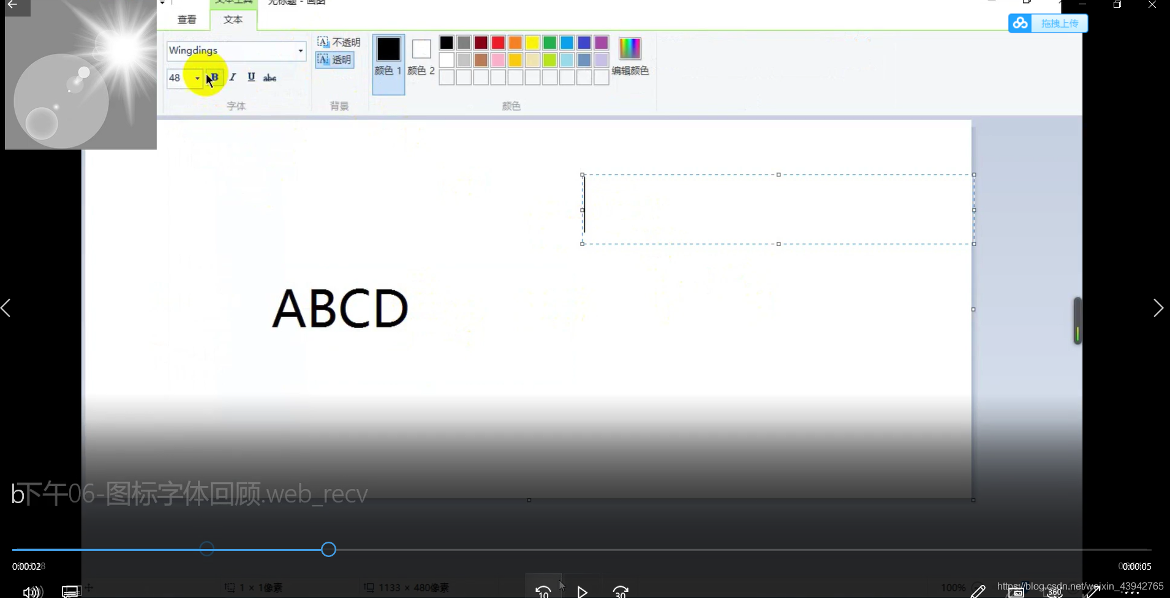Open the 编辑颜色 edit colors dialog
1170x598 pixels.
click(x=630, y=56)
